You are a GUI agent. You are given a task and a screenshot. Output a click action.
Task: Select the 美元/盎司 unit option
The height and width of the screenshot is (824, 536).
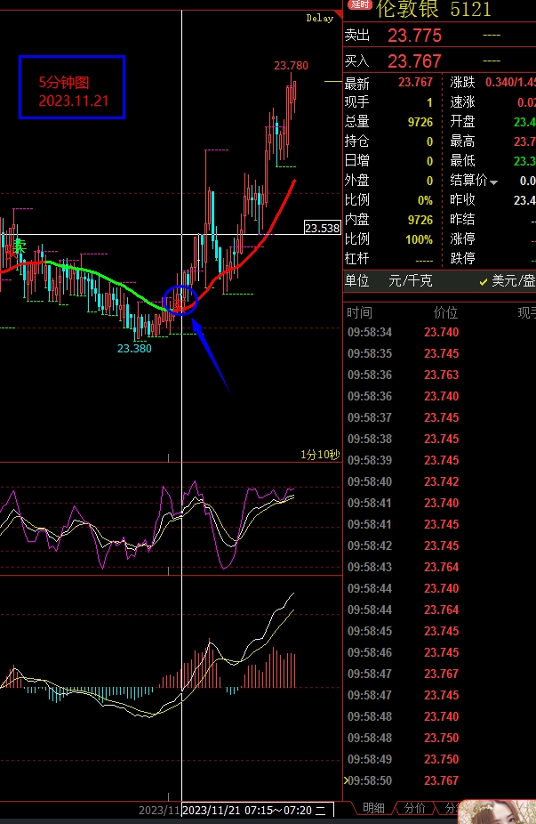pyautogui.click(x=508, y=281)
